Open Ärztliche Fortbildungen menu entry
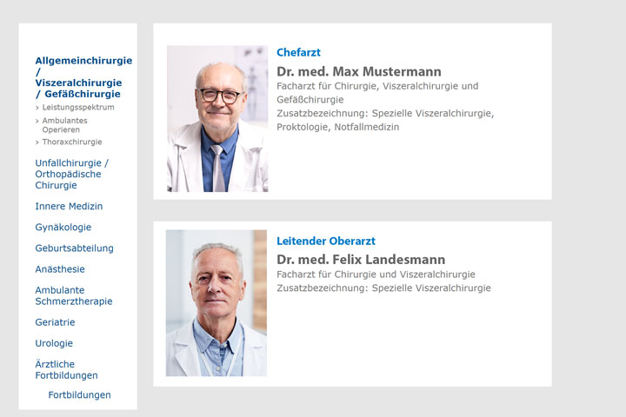The image size is (626, 417). (66, 369)
